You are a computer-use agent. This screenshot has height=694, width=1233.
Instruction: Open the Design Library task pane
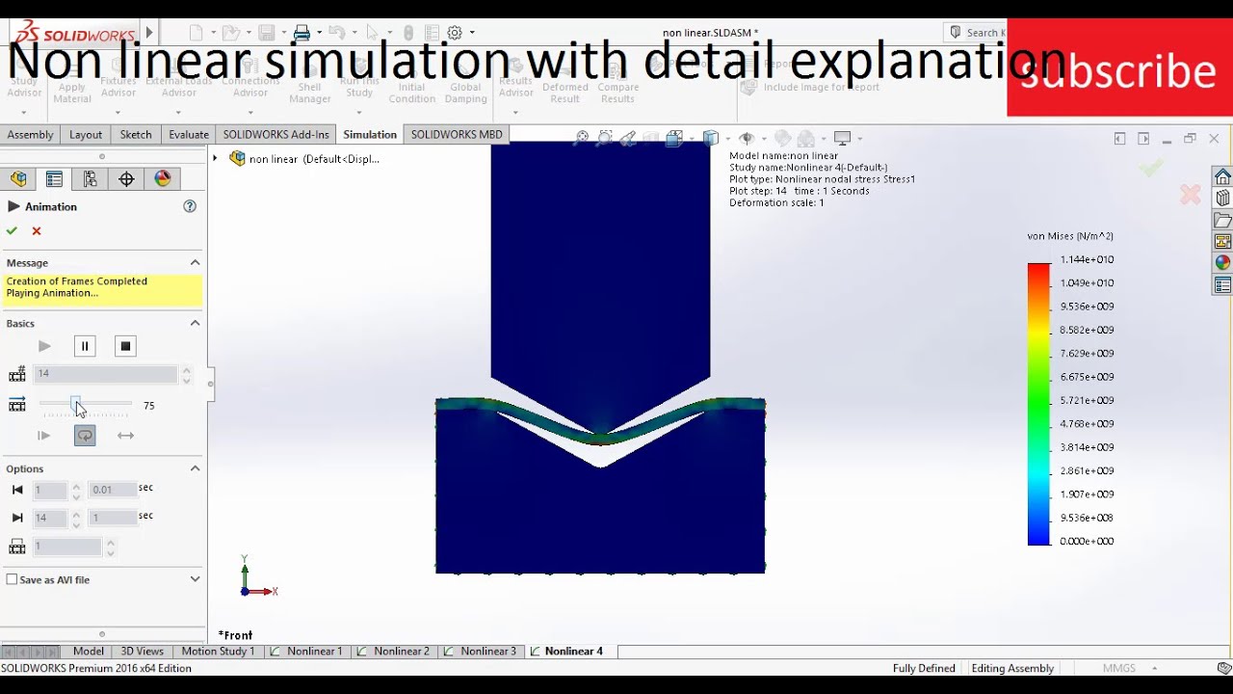(x=1222, y=199)
